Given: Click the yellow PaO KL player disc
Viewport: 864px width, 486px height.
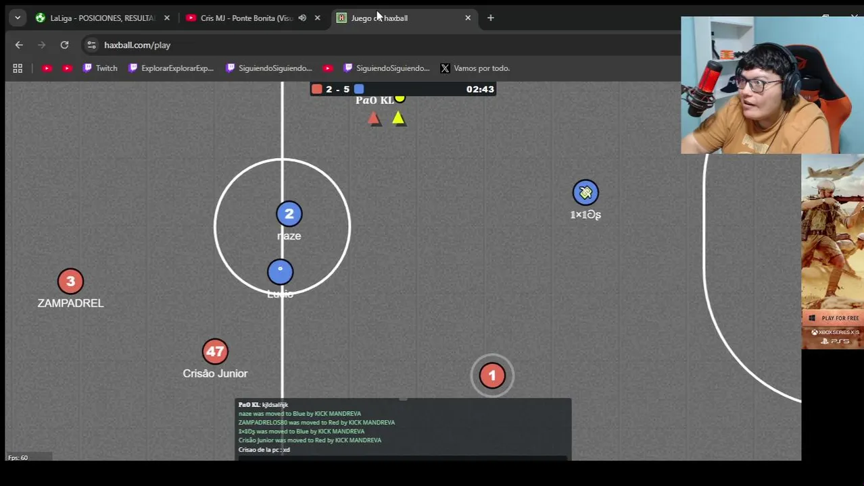Looking at the screenshot, I should (x=400, y=99).
